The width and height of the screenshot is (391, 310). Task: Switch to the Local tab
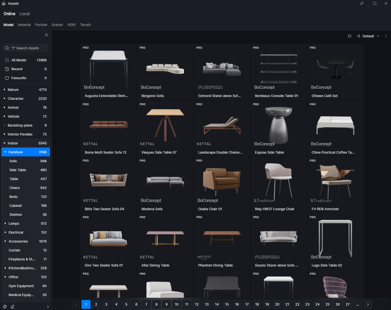[x=25, y=14]
